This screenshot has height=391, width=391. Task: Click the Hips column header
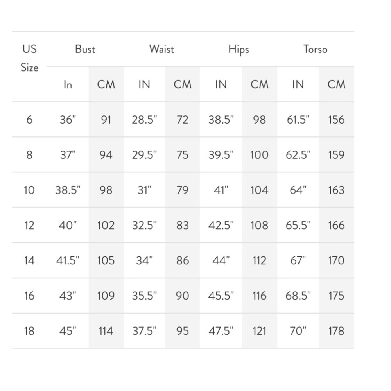pos(239,50)
